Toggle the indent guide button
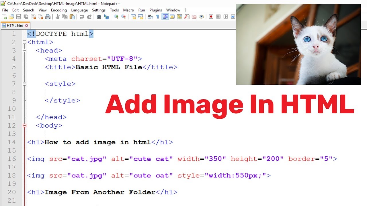367x206 pixels. click(165, 17)
